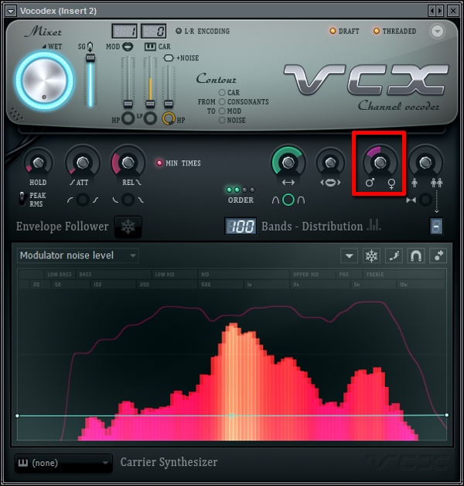Click the yellow noise HP filter knob

[x=169, y=118]
